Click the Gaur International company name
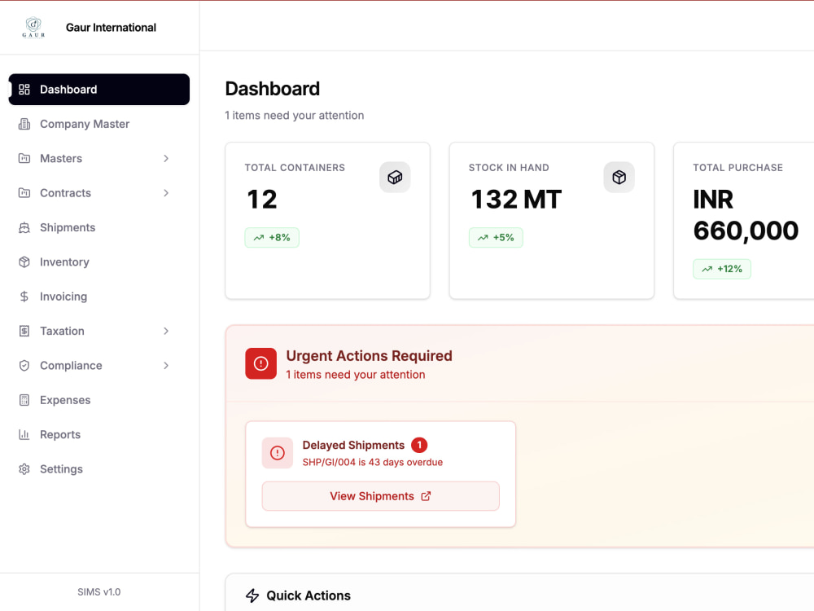 click(111, 28)
